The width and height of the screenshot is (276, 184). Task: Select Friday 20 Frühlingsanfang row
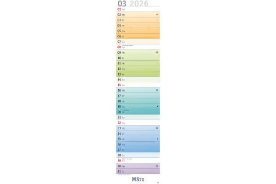click(x=138, y=112)
